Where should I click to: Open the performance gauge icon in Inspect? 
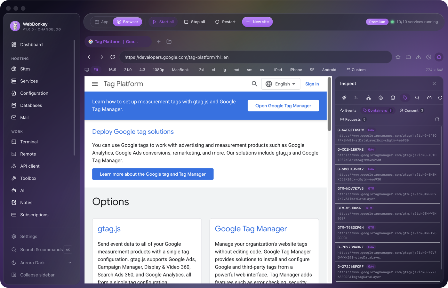429,98
